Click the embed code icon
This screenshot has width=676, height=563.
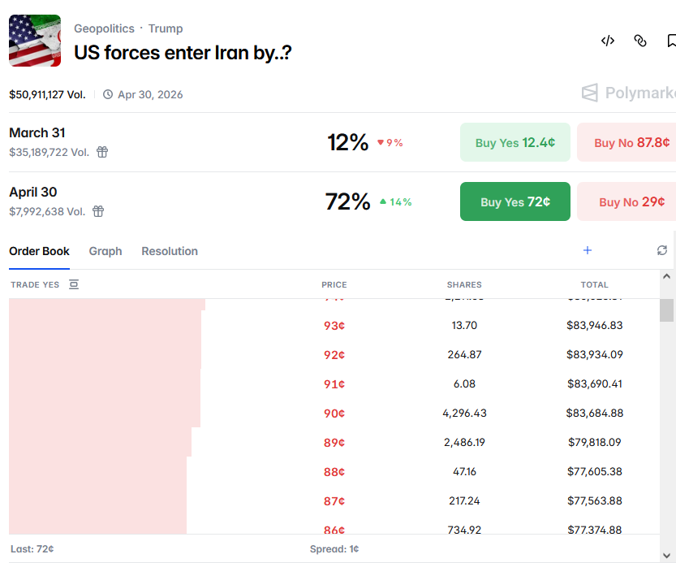(607, 41)
